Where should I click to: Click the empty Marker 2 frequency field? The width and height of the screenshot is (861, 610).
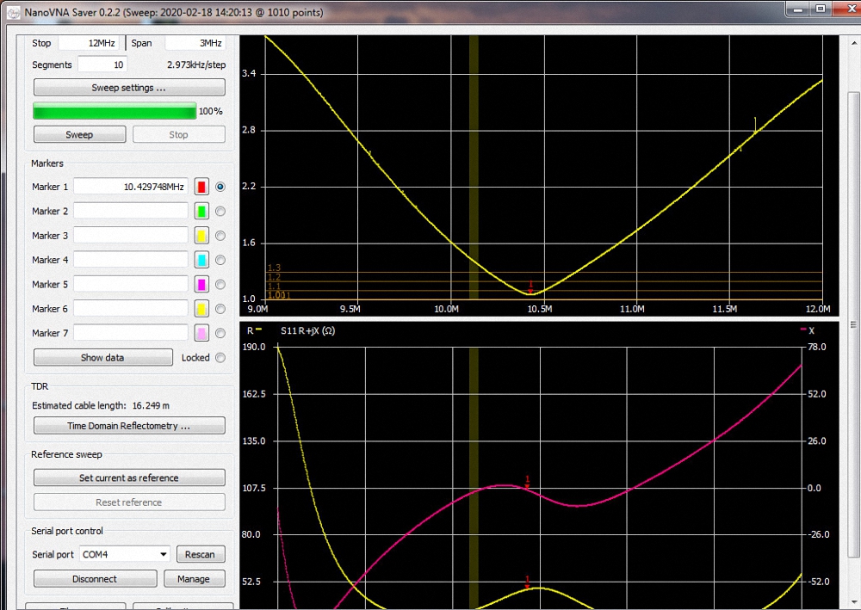coord(131,211)
